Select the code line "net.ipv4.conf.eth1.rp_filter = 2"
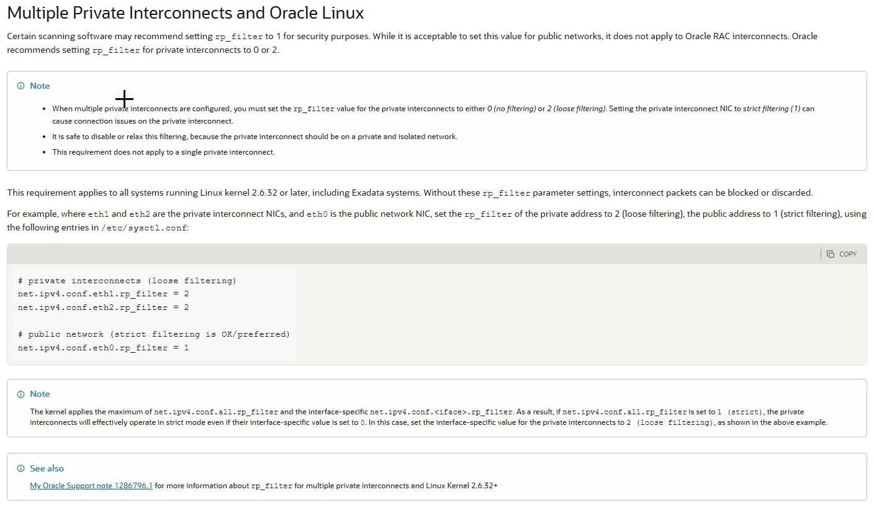This screenshot has height=505, width=874. pos(103,294)
